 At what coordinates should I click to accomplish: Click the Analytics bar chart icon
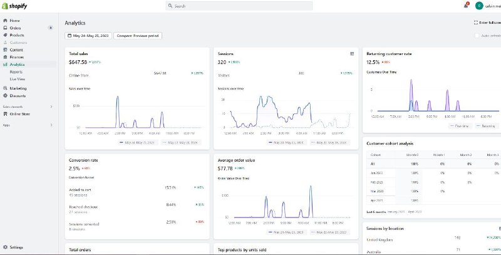(5, 65)
